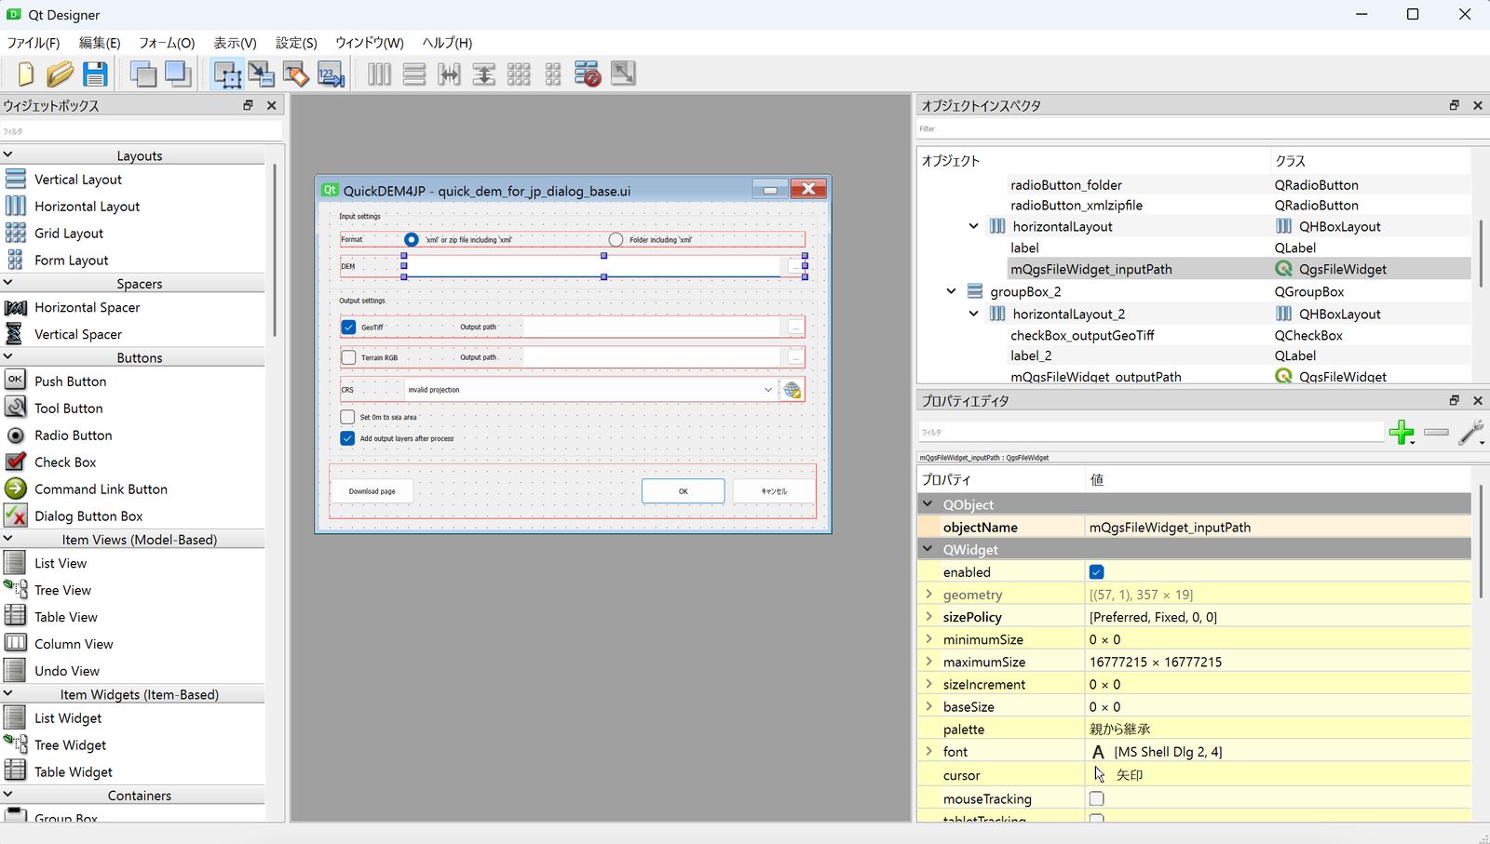This screenshot has width=1490, height=844.
Task: Check the Terrain RGB checkbox
Action: click(x=348, y=357)
